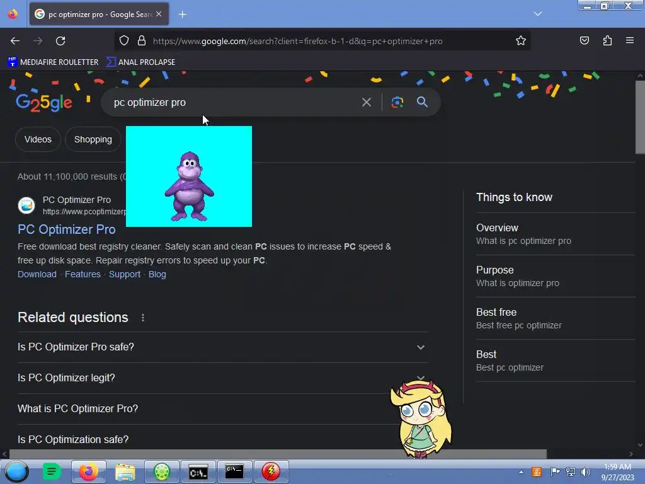Viewport: 645px width, 484px height.
Task: Click the blonde cartoon girl desktop character
Action: pos(421,418)
